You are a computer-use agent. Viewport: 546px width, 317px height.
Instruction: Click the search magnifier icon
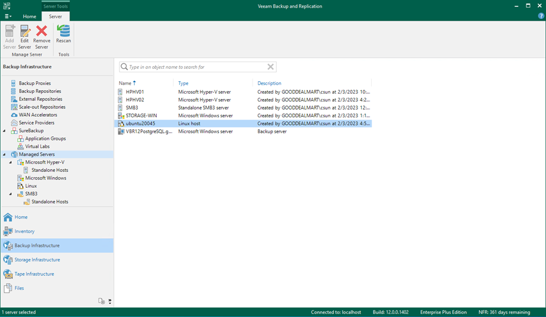point(124,67)
